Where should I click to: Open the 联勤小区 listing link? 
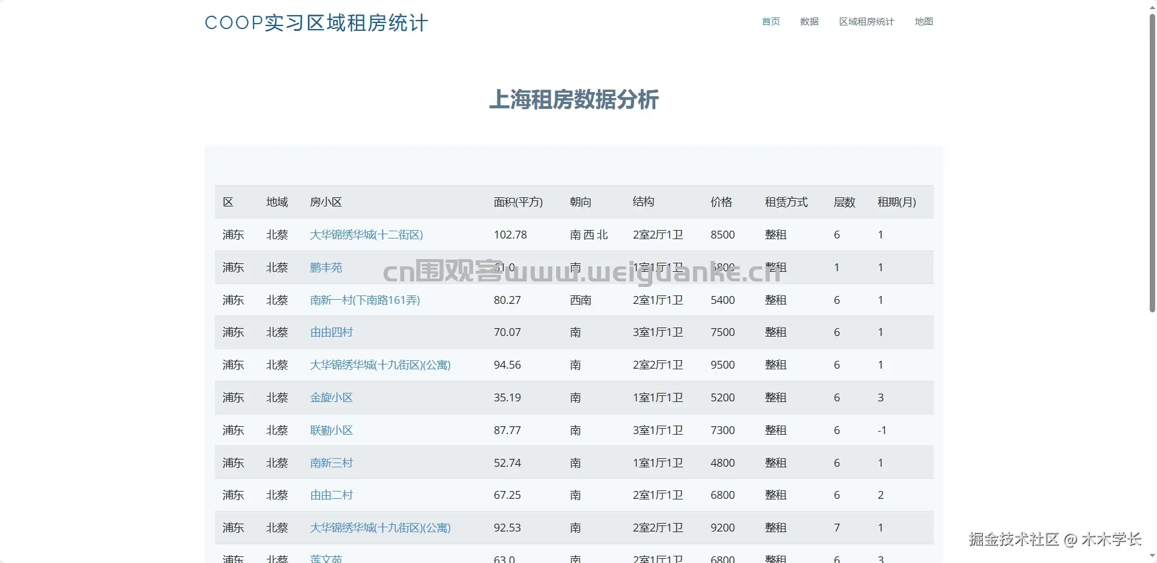point(331,430)
